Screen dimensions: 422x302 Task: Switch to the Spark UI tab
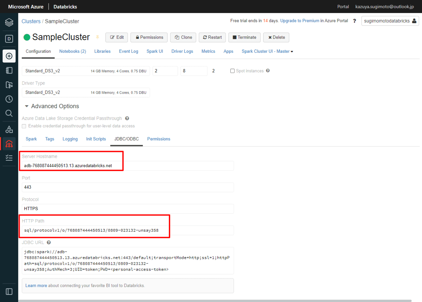[155, 51]
